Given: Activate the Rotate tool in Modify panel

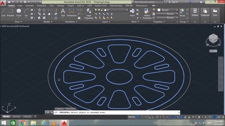Looking at the screenshot, I should click(44, 10).
